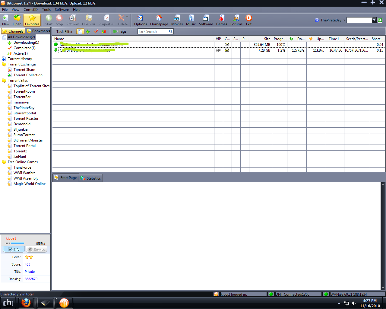Click the Exit toolbar icon

(x=248, y=20)
